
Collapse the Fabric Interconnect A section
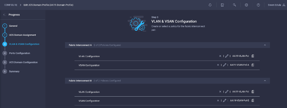[265, 45]
